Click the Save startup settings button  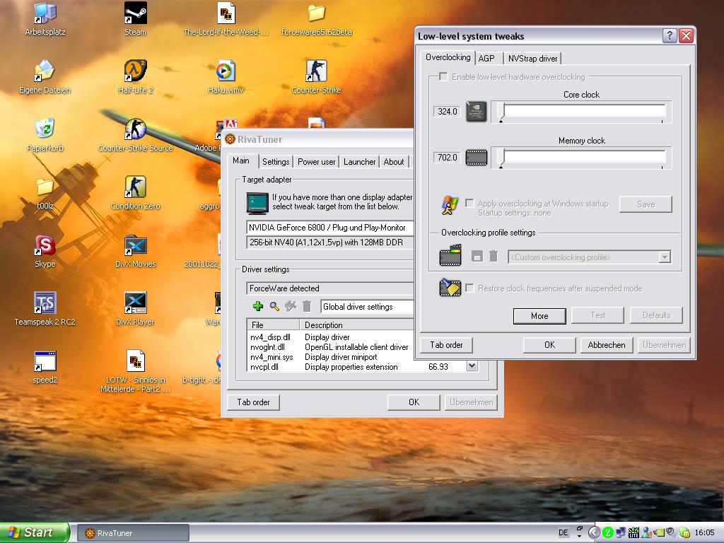tap(646, 204)
